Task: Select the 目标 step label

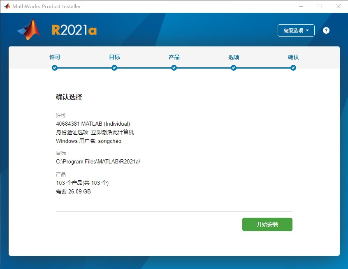Action: coord(114,57)
